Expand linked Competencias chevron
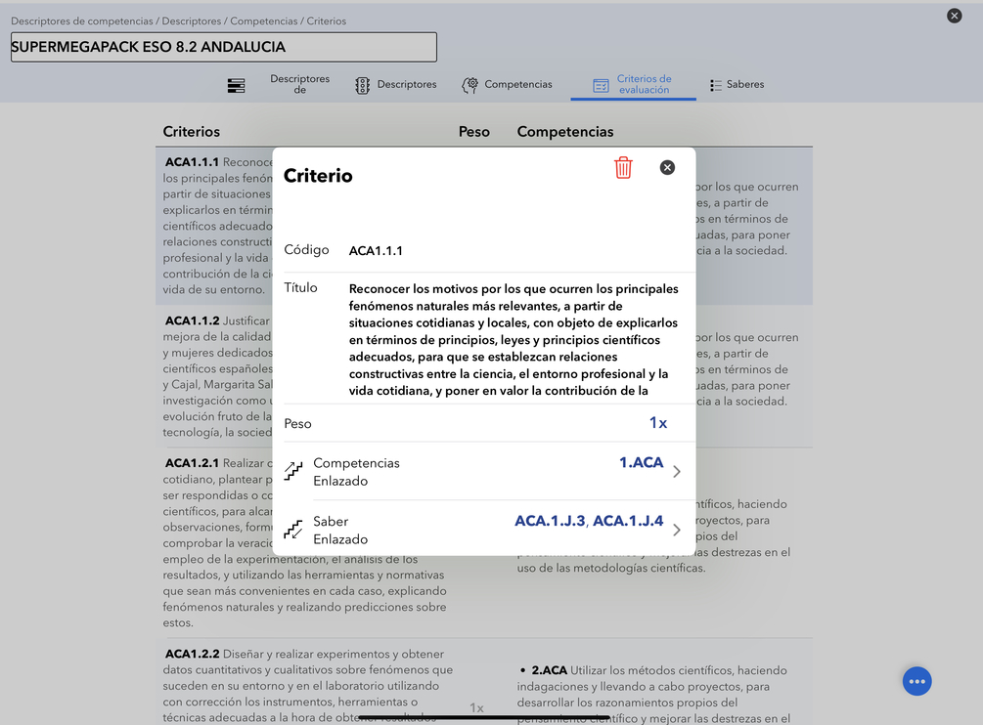983x725 pixels. [677, 471]
